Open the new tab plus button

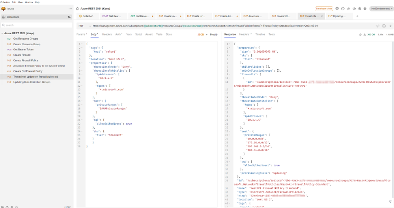pyautogui.click(x=357, y=16)
